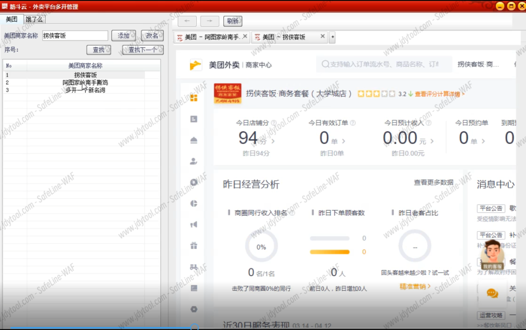Click the first 平台公告 tag
Screen dimensions: 526x330
coord(491,208)
